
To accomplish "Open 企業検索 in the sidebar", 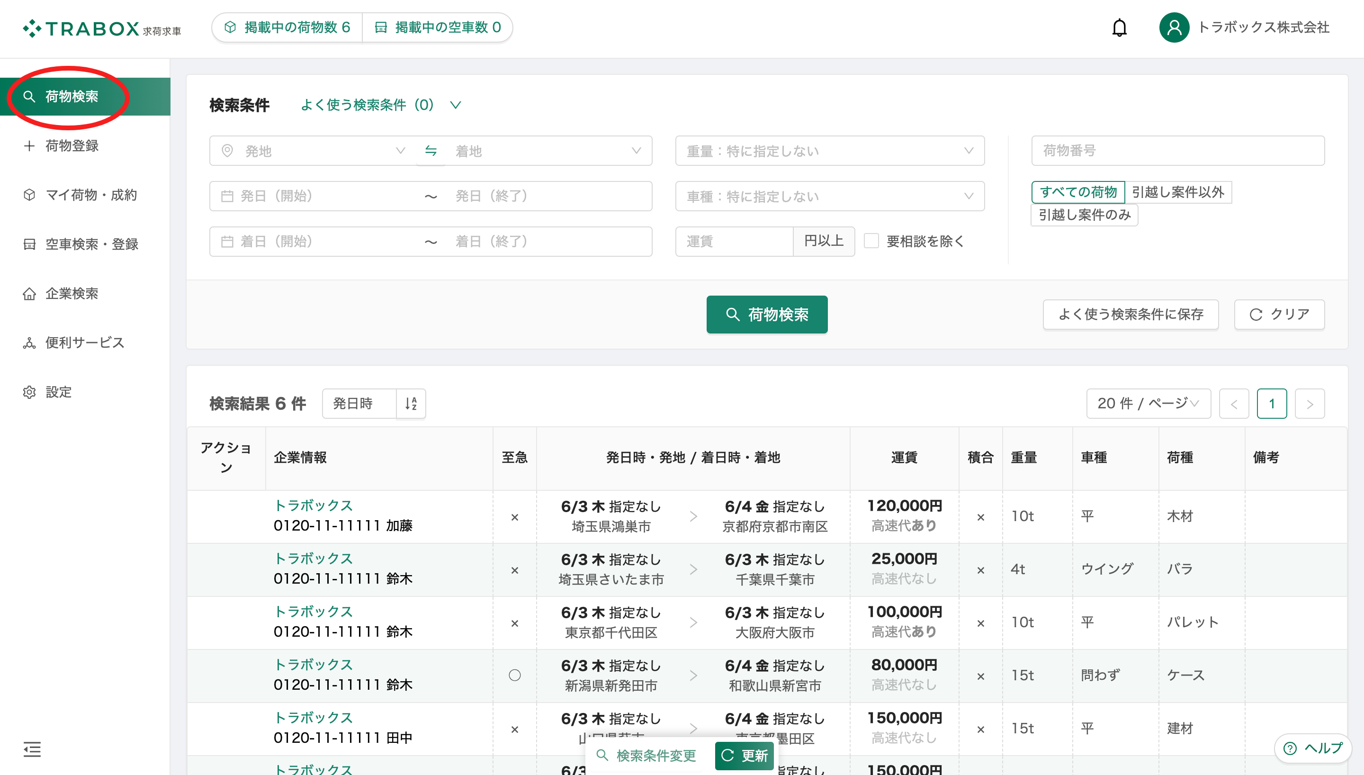I will 85,293.
